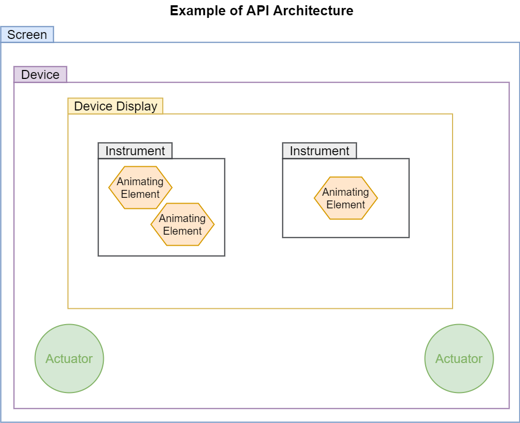520x423 pixels.
Task: Click the Animating Element hexagon in the single-element Instrument
Action: coord(346,198)
